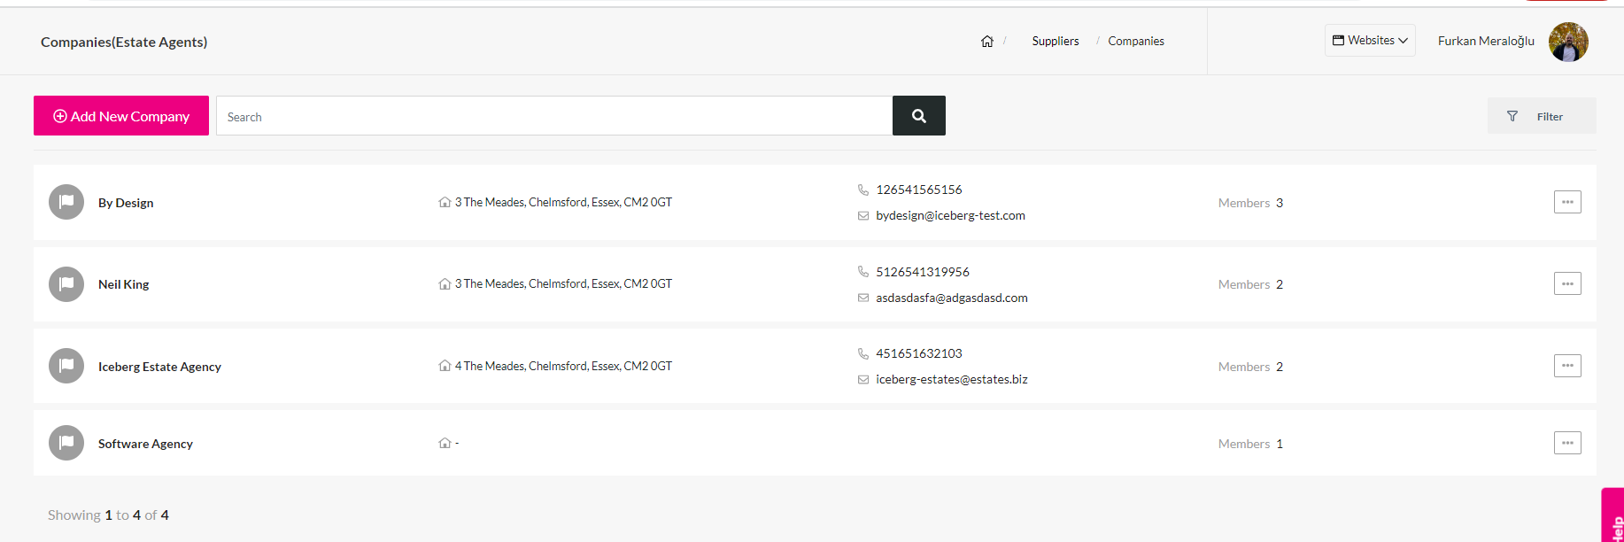Open the By Design row options menu
1624x542 pixels.
pos(1567,202)
